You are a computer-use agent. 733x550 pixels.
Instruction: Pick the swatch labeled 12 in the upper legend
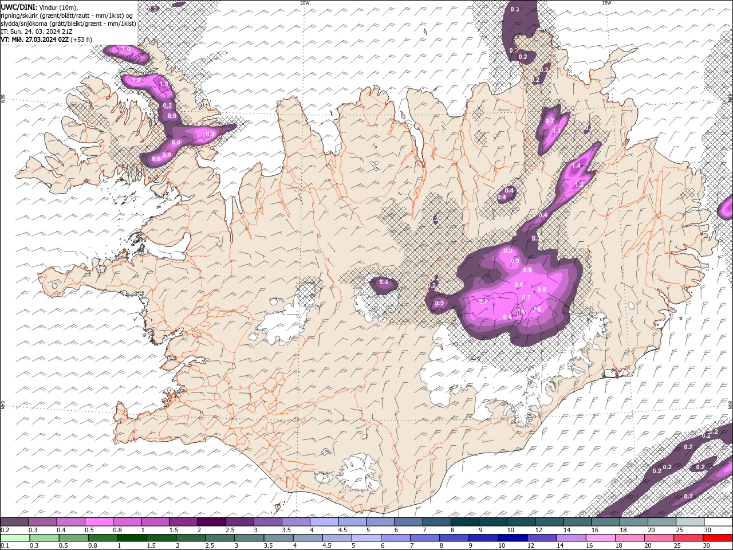549,522
